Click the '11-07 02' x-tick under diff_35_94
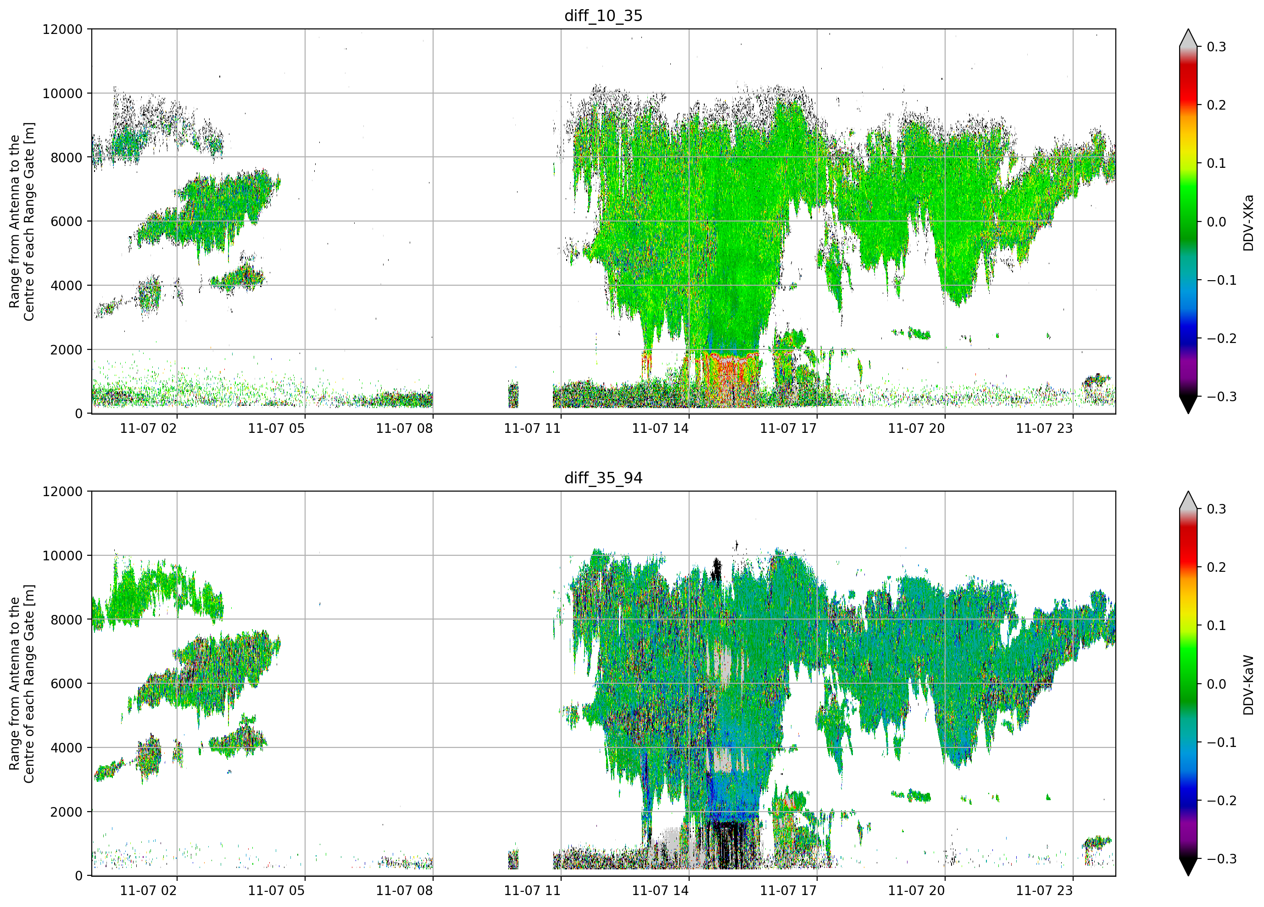Image resolution: width=1264 pixels, height=907 pixels. (x=148, y=891)
